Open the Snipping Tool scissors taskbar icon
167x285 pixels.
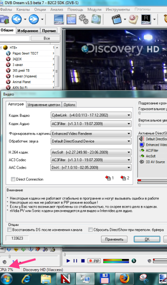click(144, 279)
